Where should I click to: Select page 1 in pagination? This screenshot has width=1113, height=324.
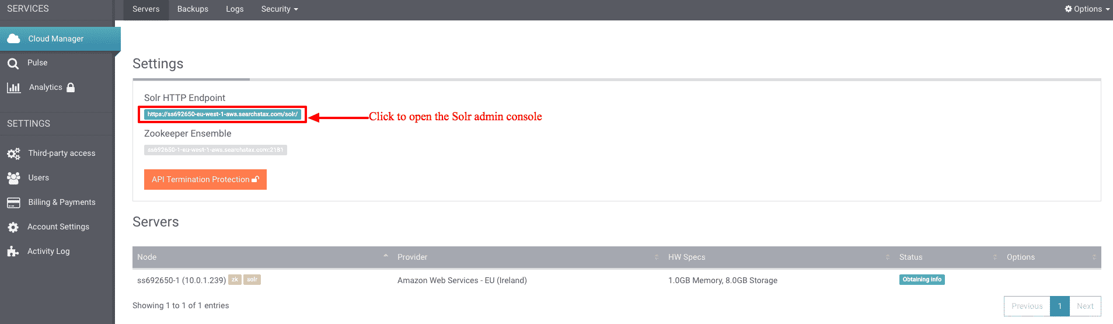1060,306
